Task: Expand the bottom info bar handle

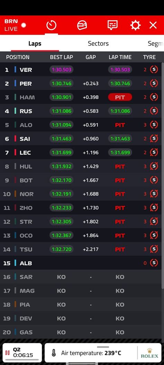Action: click(x=103, y=347)
